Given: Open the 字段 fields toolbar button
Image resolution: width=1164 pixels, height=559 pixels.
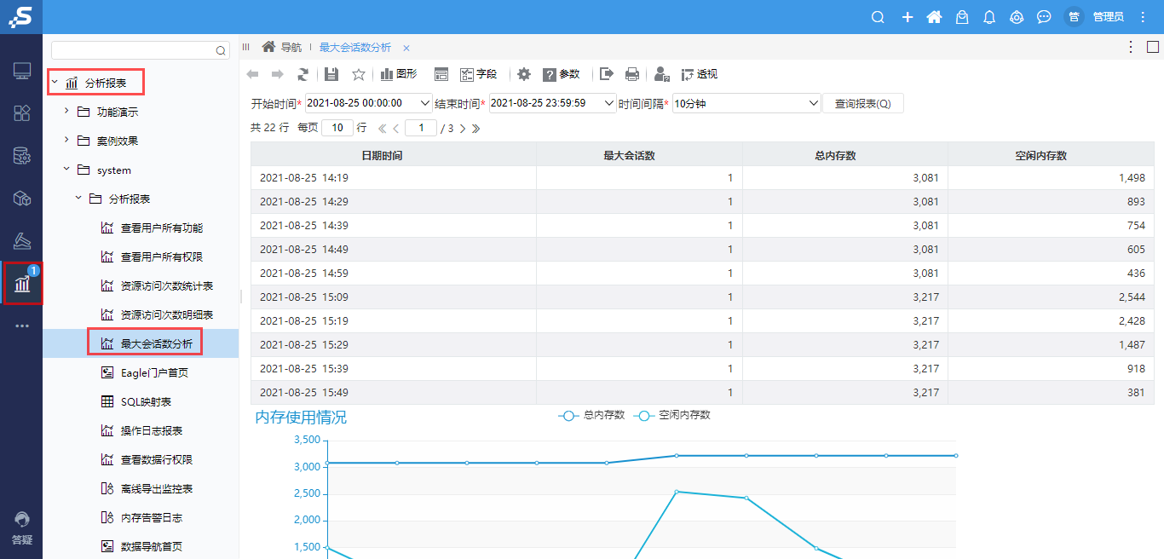Looking at the screenshot, I should click(478, 74).
